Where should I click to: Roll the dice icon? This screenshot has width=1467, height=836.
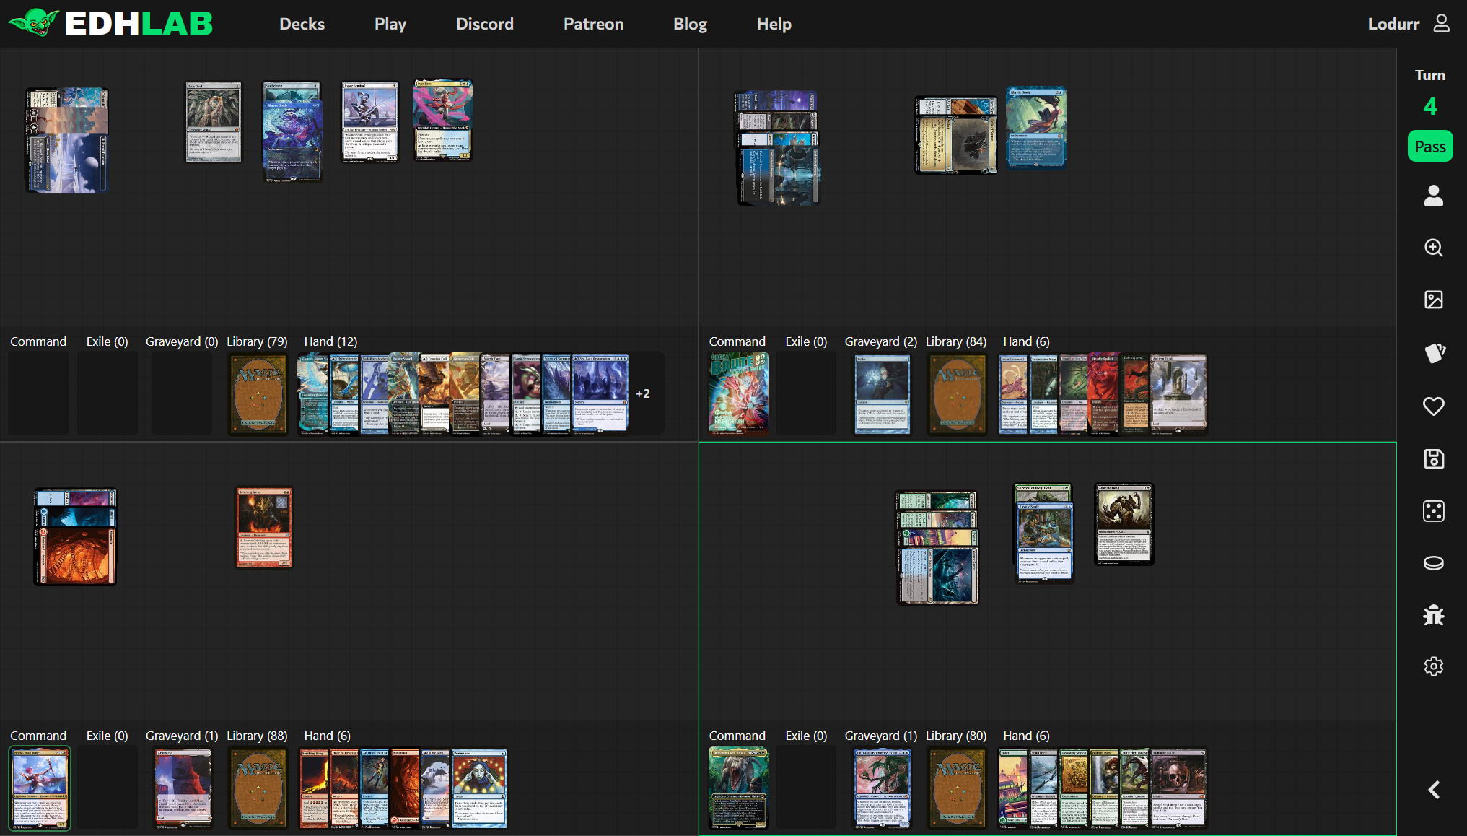click(x=1433, y=511)
